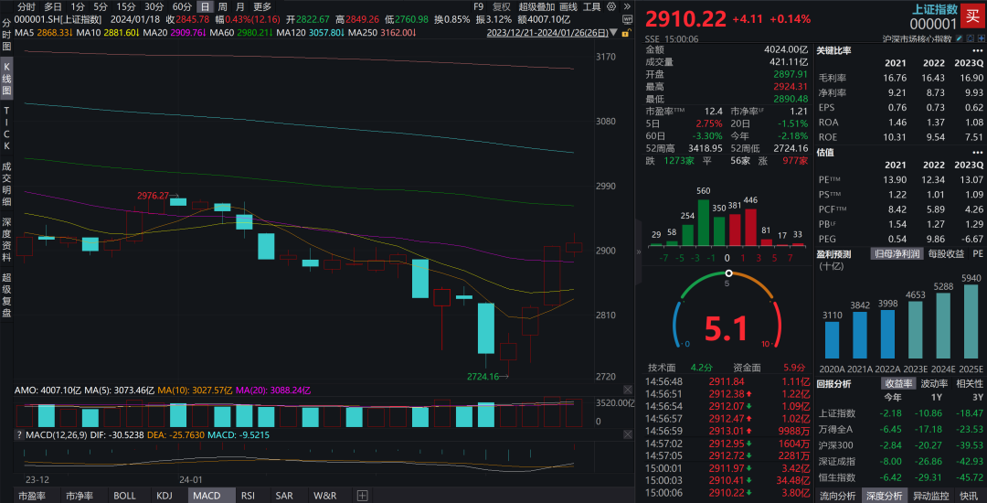
Task: Click the 2724.16 low price label
Action: click(x=483, y=377)
